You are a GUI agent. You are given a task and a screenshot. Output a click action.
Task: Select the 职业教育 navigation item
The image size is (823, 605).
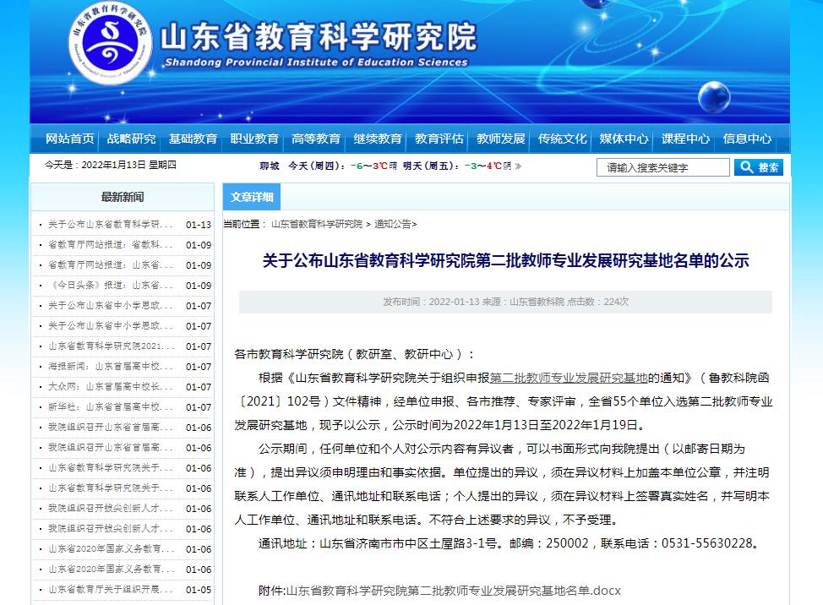coord(254,139)
